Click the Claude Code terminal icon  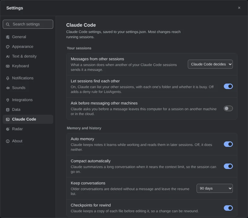(x=8, y=119)
